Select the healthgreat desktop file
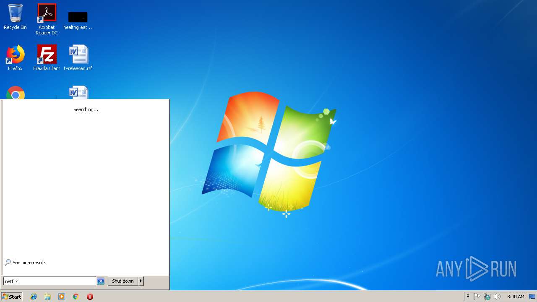Screen dimensions: 537x302 78,20
